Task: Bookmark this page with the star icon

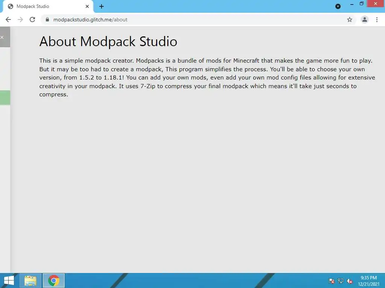Action: click(350, 19)
